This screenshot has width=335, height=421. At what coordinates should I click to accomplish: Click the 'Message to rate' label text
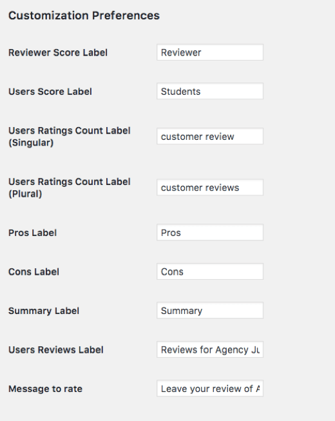[45, 389]
